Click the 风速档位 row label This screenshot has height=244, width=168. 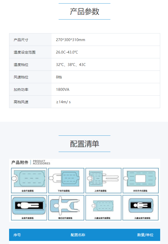[21, 77]
